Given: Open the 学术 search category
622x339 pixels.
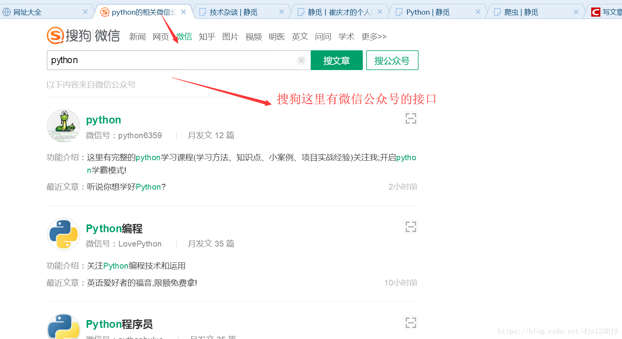Looking at the screenshot, I should [346, 37].
